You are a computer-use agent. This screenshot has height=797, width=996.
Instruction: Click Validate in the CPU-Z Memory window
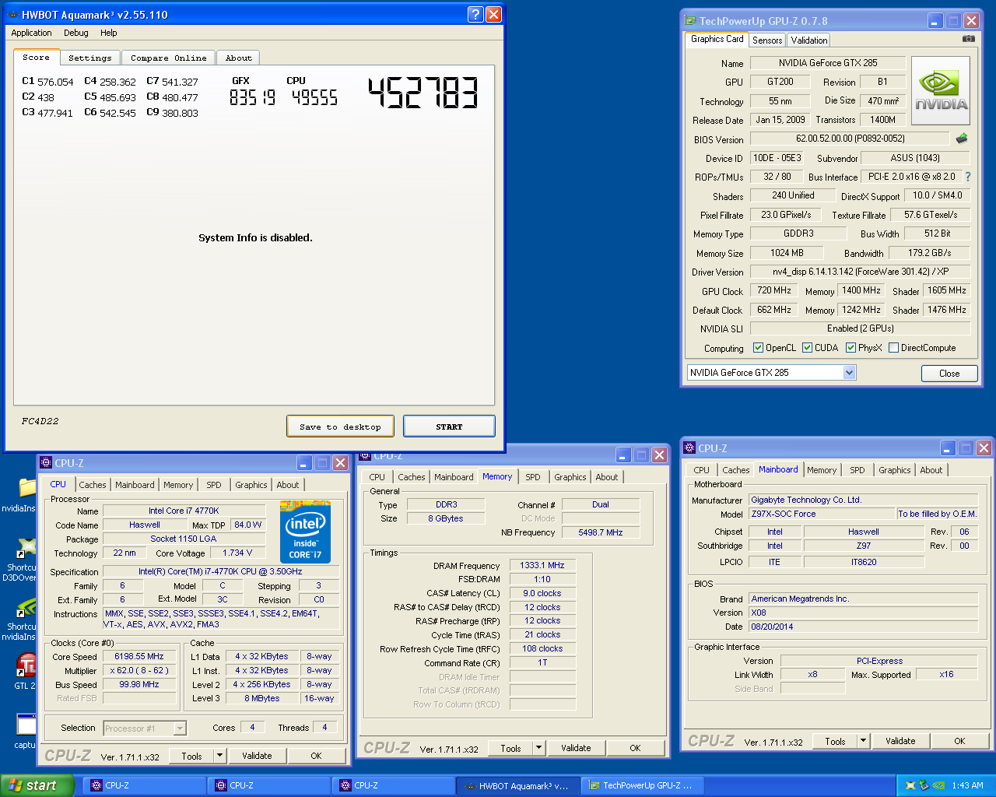click(x=576, y=748)
